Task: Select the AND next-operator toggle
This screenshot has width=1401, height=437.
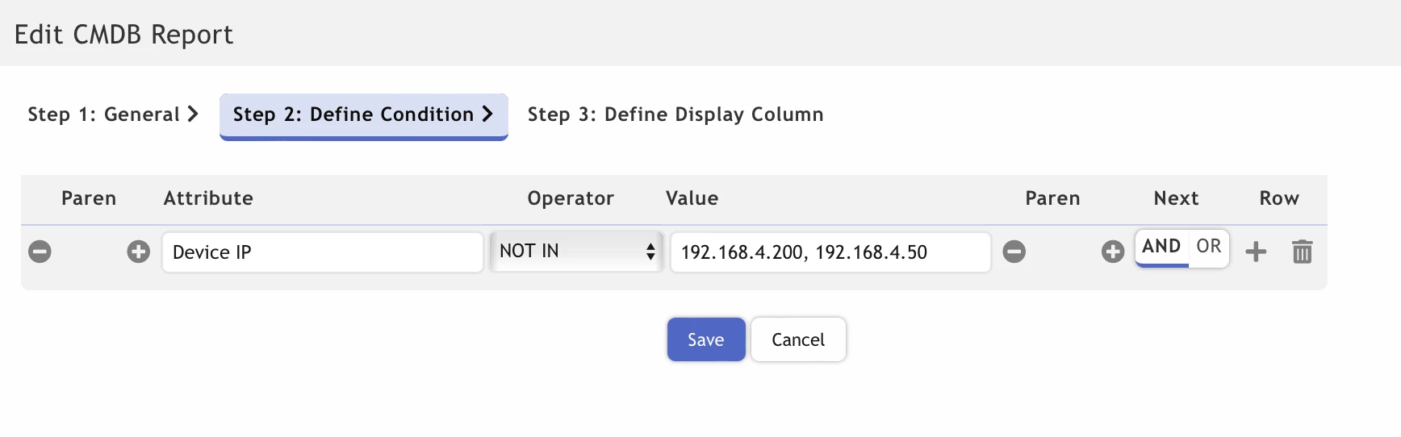Action: click(x=1161, y=247)
